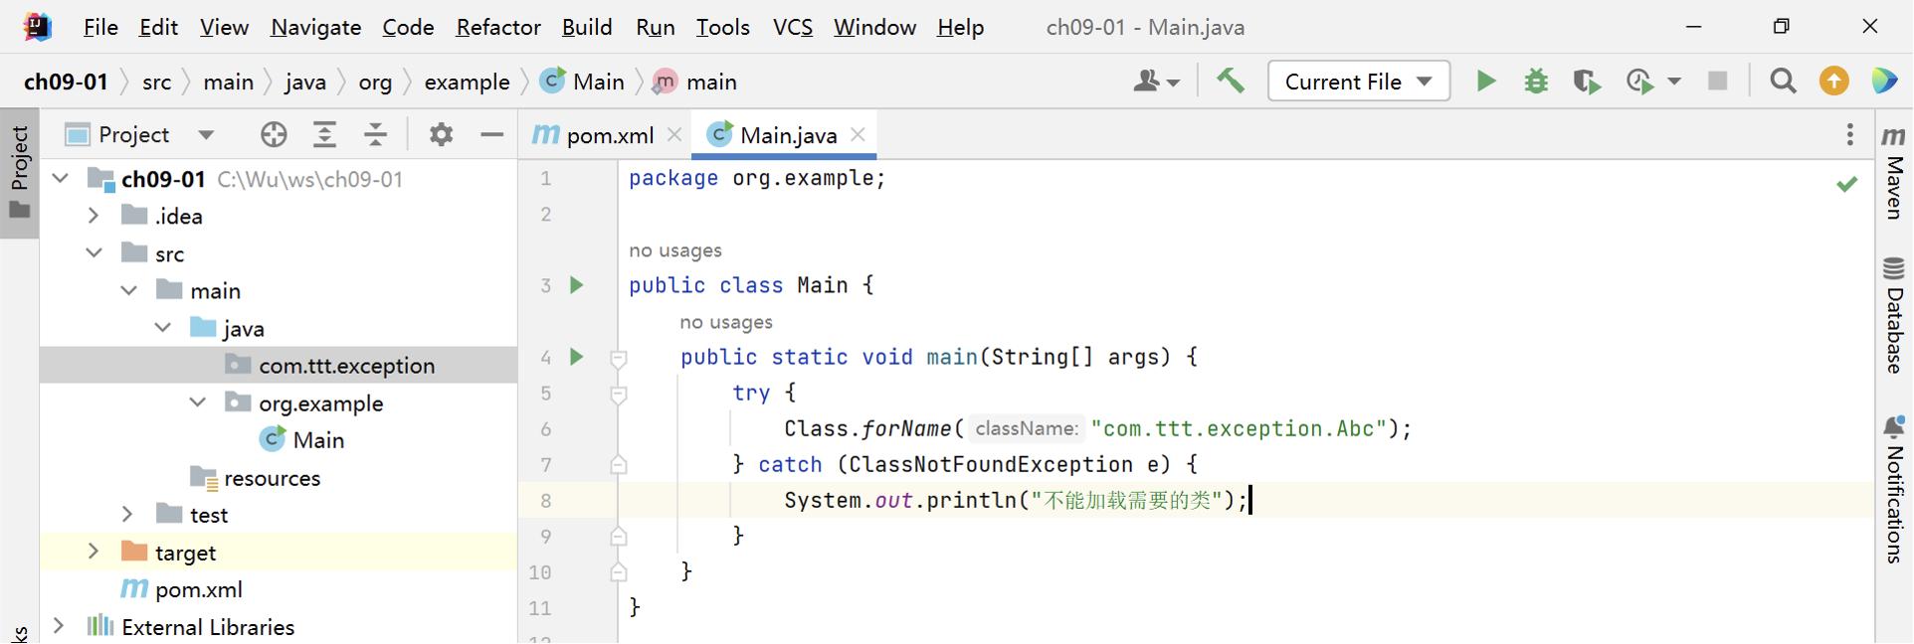1914x644 pixels.
Task: Switch to the Main.java tab
Action: tap(785, 134)
